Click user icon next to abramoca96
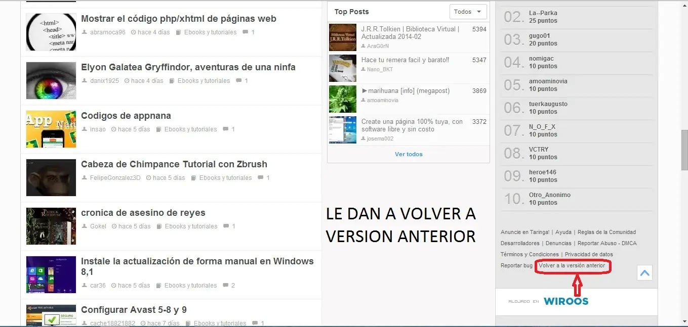The height and width of the screenshot is (327, 688). tap(84, 32)
